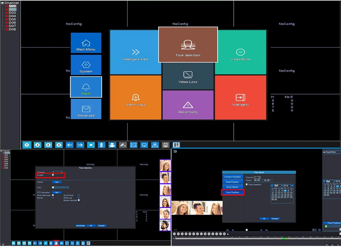This screenshot has width=341, height=247.
Task: Toggle the Send Email option
Action: tap(79, 195)
